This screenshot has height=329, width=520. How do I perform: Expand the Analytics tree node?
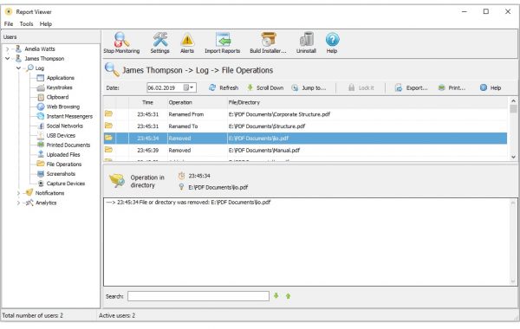tap(18, 203)
